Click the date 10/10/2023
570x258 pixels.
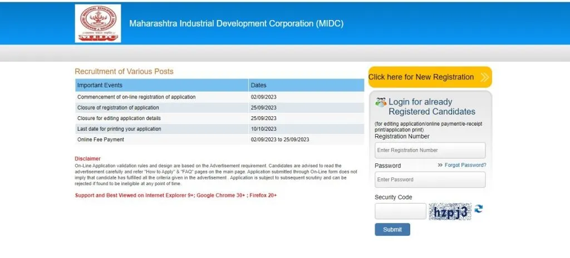263,128
